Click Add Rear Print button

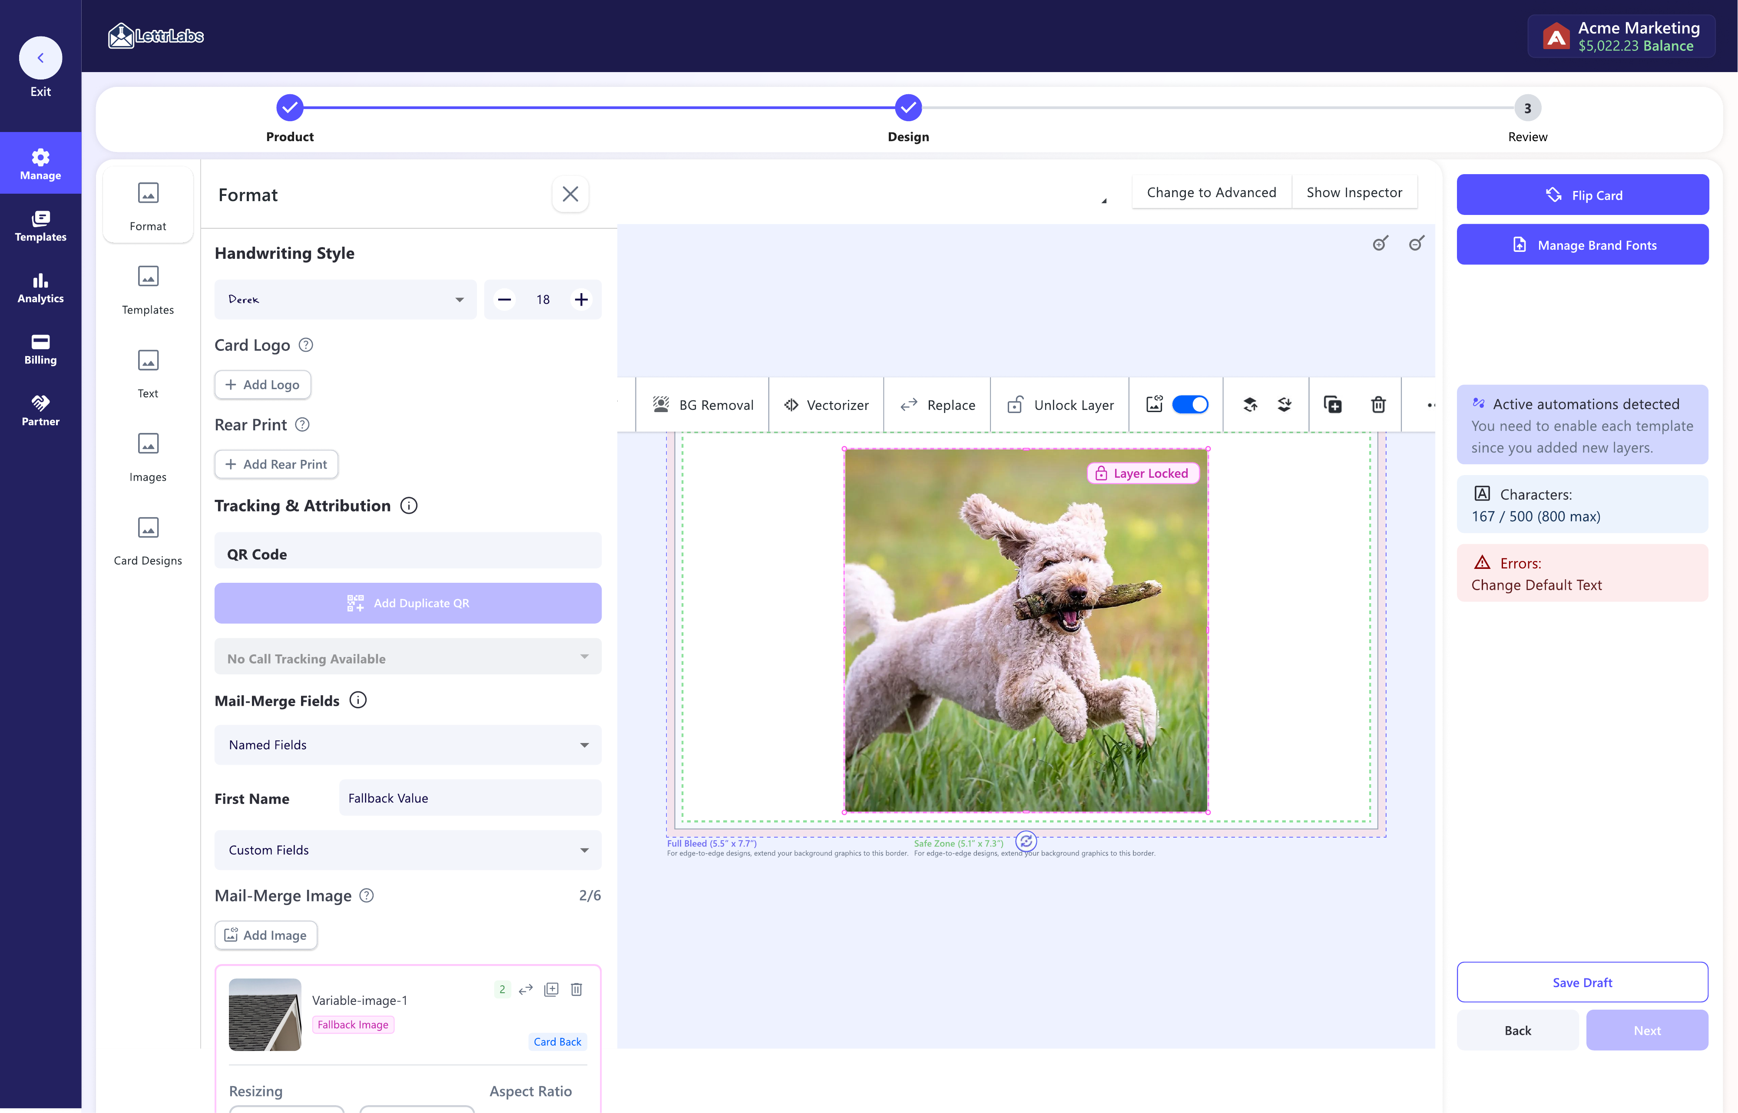coord(277,464)
